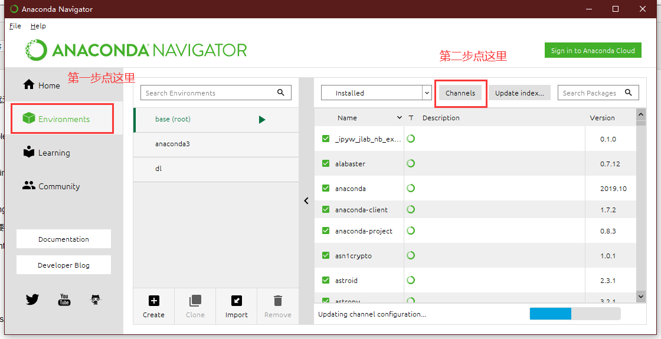Switch to the Learning tab
Screen dimensions: 661x339
click(x=64, y=153)
